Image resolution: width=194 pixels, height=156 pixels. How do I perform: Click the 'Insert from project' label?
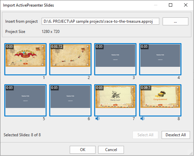click(x=21, y=21)
